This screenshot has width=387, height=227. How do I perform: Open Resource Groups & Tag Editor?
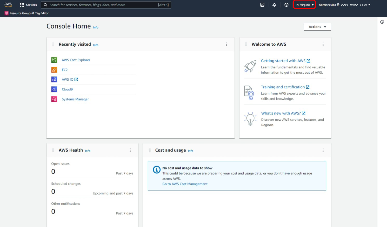click(27, 13)
